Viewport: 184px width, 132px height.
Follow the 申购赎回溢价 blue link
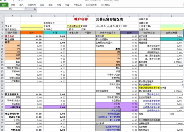pyautogui.click(x=114, y=114)
